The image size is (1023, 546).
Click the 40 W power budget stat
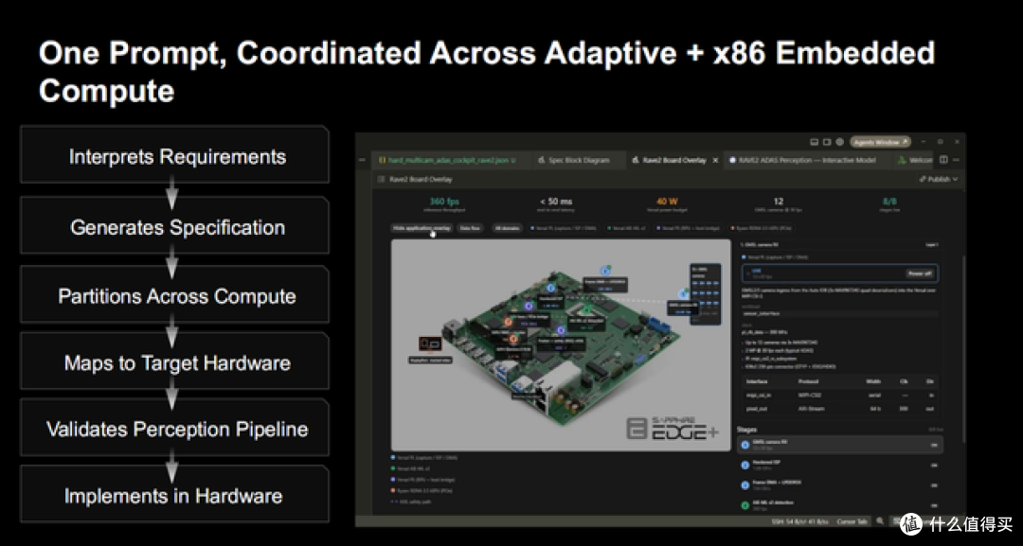[667, 204]
